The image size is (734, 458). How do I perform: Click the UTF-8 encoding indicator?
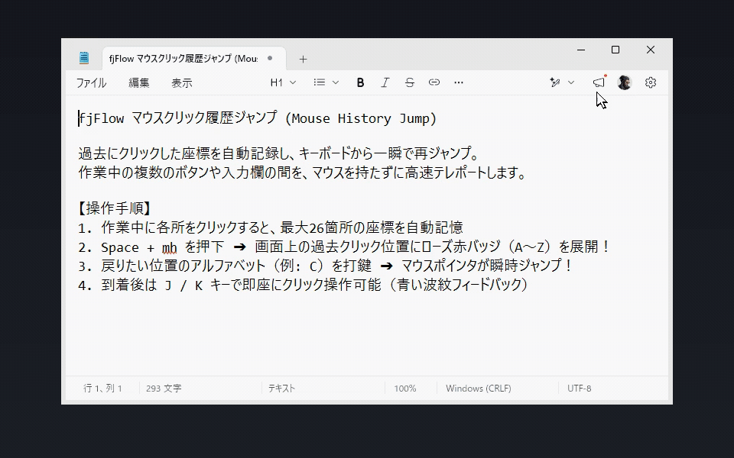579,389
